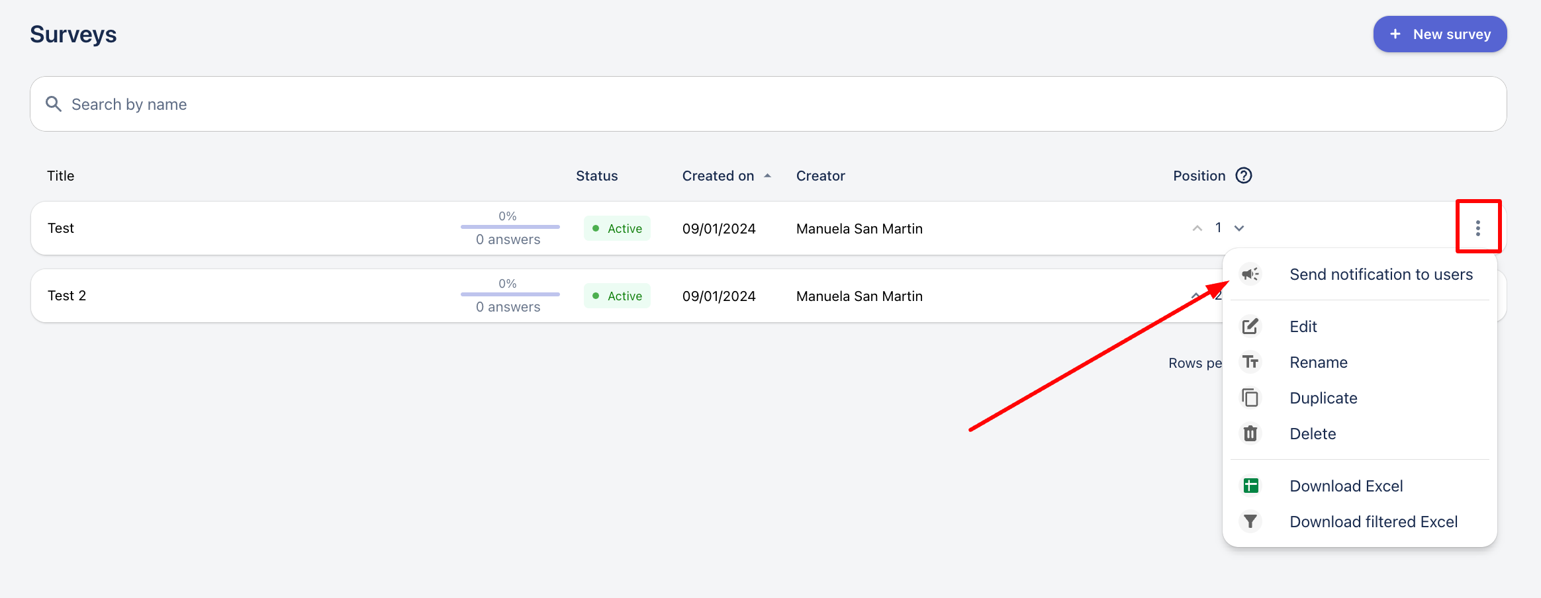Click the Edit pencil icon

(x=1250, y=326)
